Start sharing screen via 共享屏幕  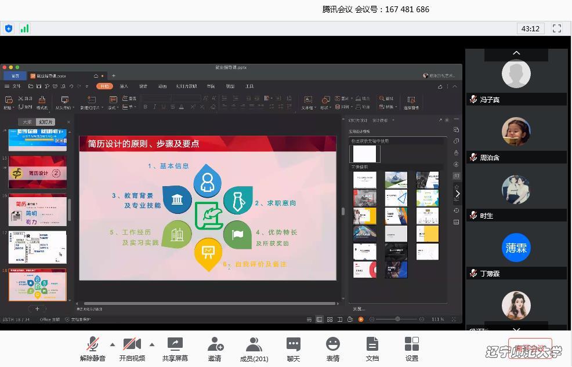175,349
